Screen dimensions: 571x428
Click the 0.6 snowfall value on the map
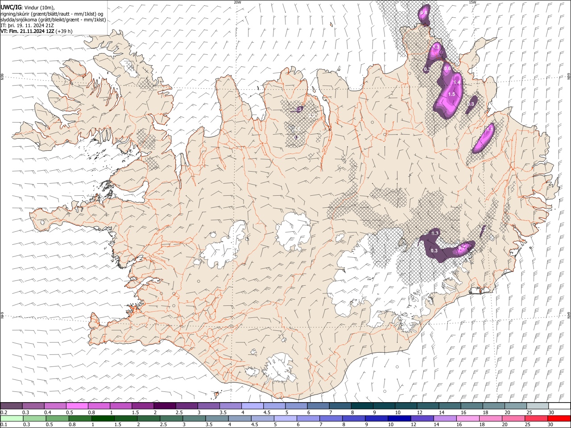(x=447, y=68)
